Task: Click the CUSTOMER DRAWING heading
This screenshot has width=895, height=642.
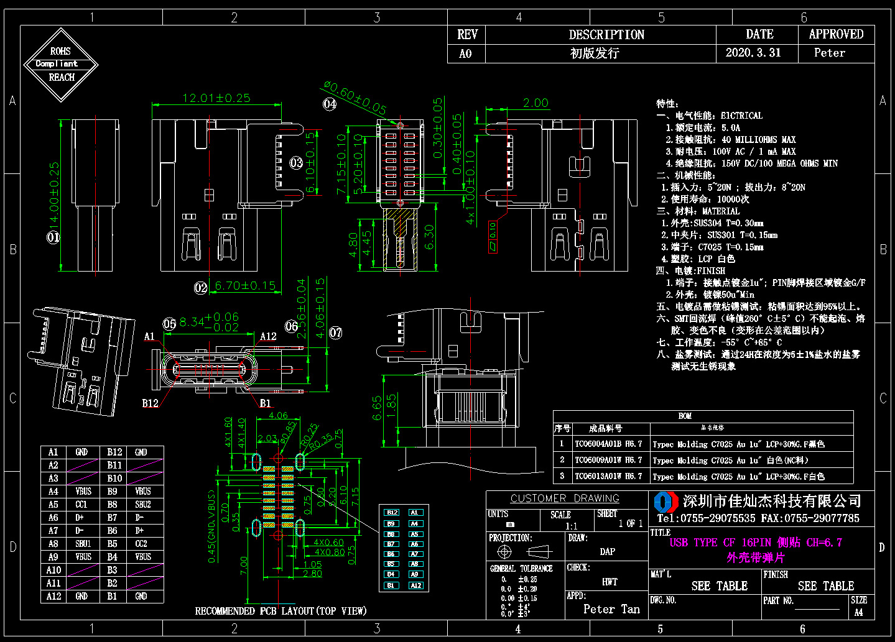Action: [565, 498]
